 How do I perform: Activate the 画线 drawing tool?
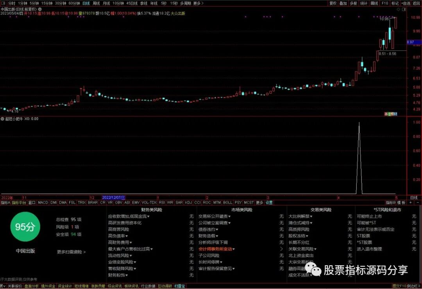374,3
